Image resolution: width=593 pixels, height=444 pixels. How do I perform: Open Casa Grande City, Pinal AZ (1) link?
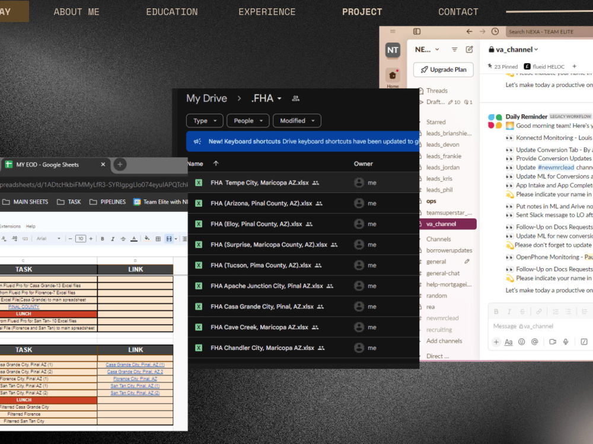[x=135, y=365]
